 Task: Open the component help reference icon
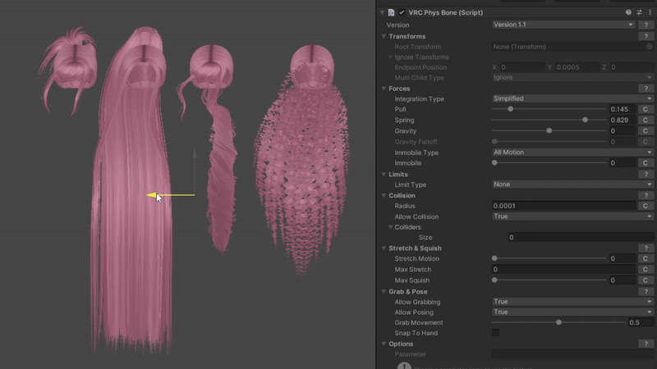[628, 12]
